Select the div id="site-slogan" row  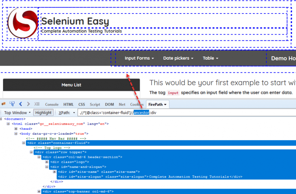tap(176, 177)
